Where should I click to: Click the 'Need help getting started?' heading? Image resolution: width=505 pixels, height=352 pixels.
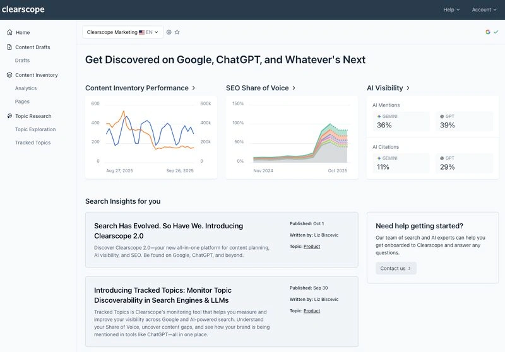pyautogui.click(x=419, y=226)
